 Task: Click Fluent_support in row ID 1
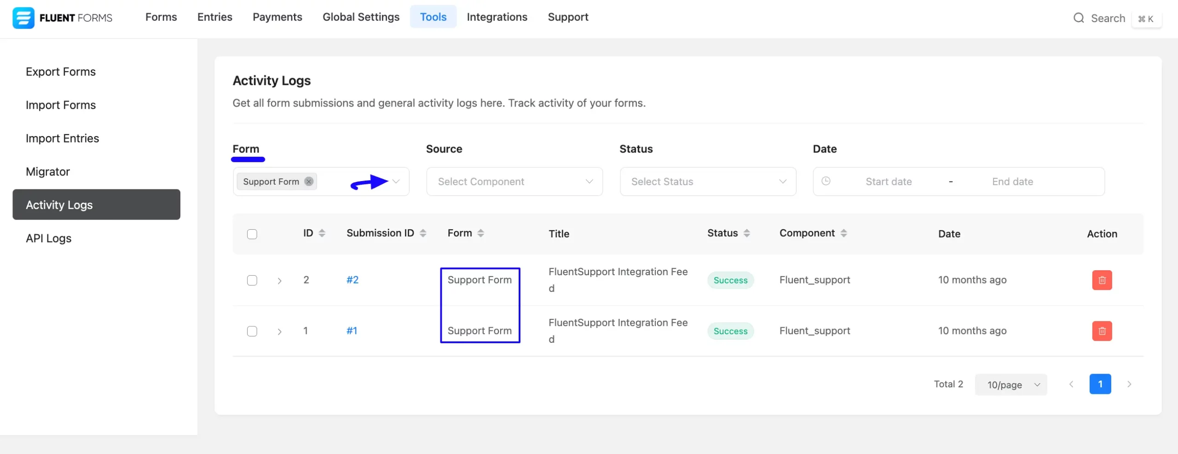click(x=814, y=331)
